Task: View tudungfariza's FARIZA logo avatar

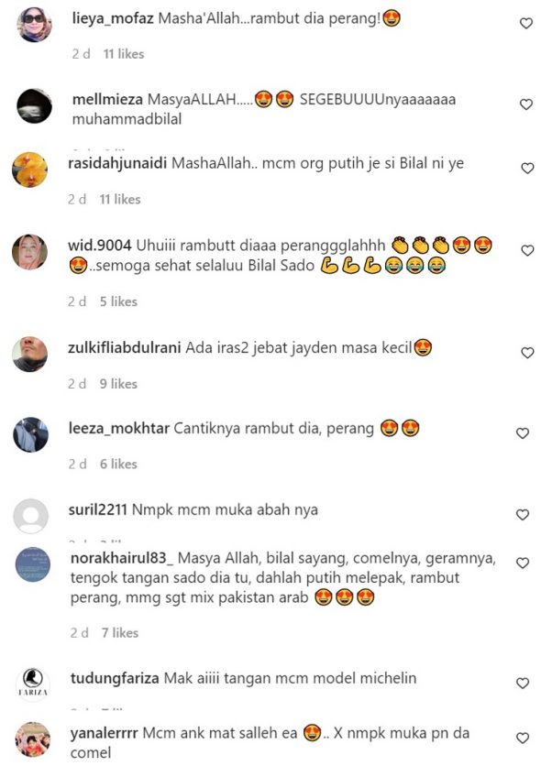Action: coord(33,684)
